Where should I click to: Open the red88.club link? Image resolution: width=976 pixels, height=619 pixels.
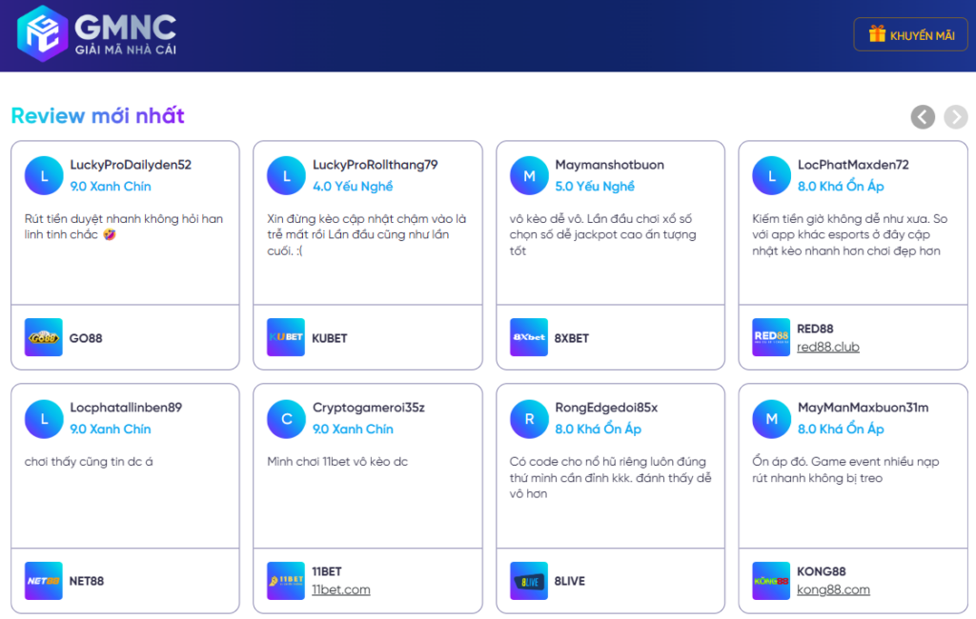[828, 348]
